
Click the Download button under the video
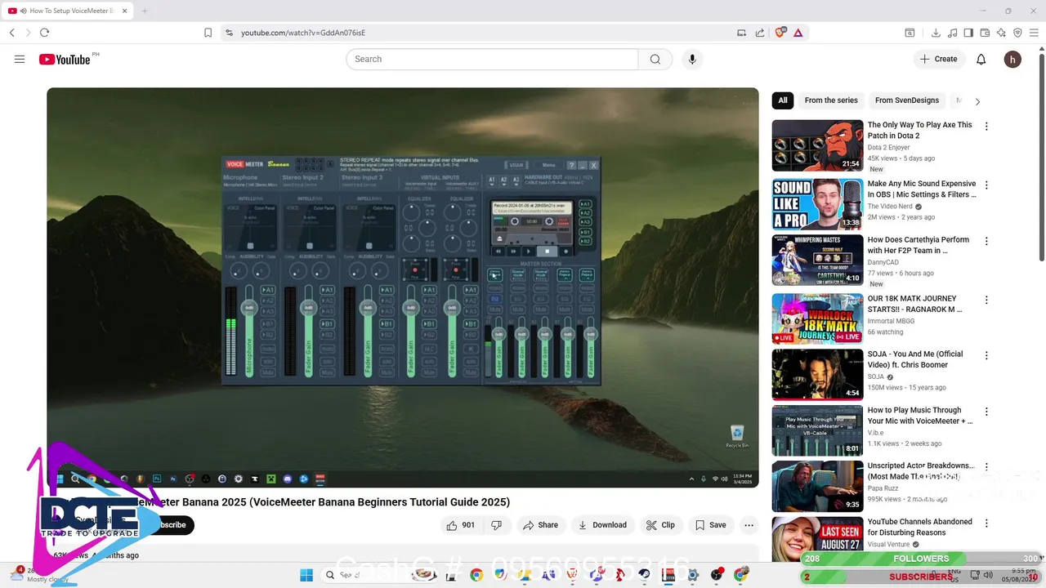[x=602, y=525]
